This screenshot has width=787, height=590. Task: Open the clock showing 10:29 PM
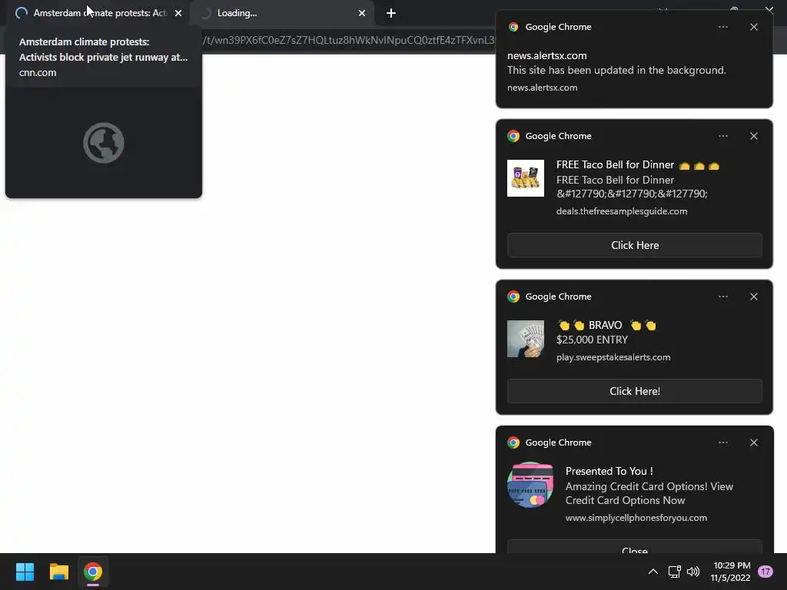[731, 572]
